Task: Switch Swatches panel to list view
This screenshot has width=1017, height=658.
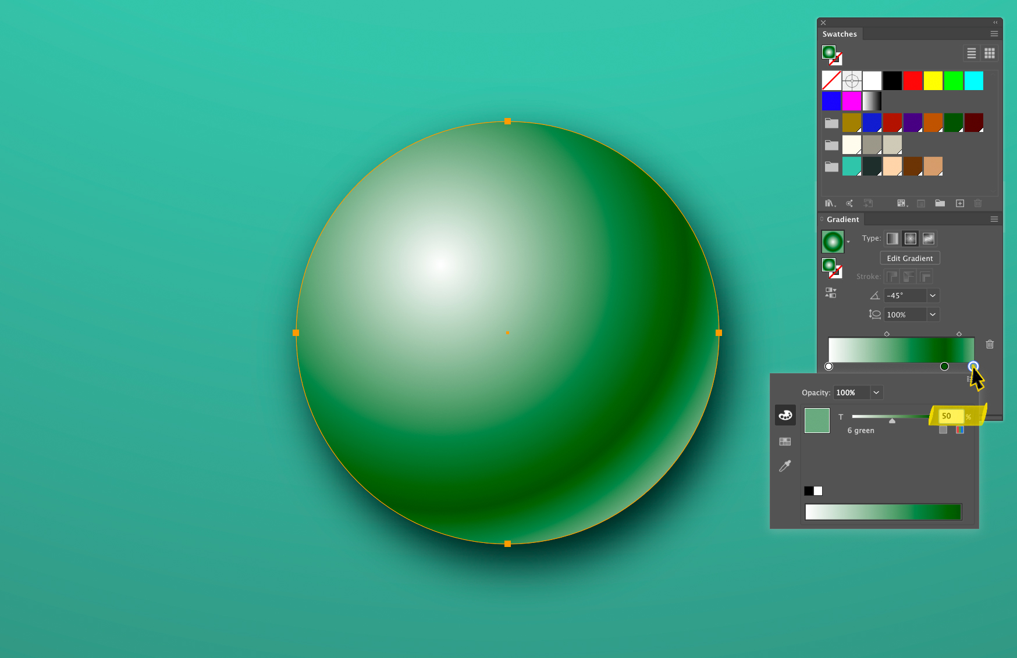Action: (972, 53)
